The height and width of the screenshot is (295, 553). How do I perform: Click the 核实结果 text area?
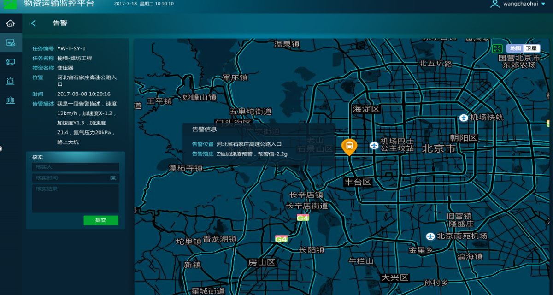(76, 199)
